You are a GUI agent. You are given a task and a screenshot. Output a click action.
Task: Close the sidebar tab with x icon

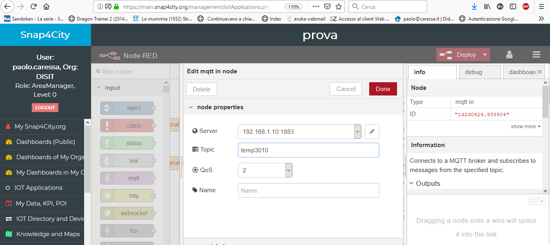(x=540, y=72)
